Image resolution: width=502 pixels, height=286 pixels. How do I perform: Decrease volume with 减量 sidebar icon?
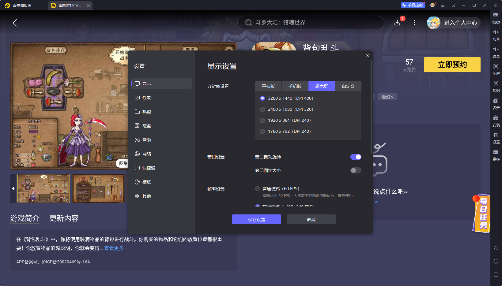tap(496, 52)
